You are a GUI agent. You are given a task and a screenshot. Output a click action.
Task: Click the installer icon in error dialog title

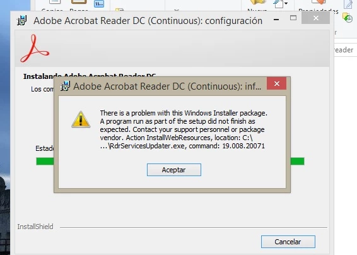(x=66, y=86)
